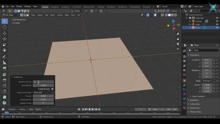Select the Inset Faces tool
220x124 pixels.
tap(4, 74)
